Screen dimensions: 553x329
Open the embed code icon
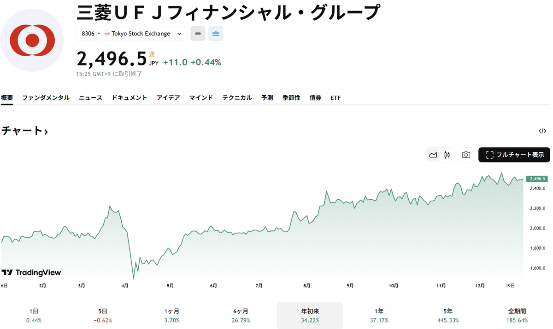click(542, 131)
